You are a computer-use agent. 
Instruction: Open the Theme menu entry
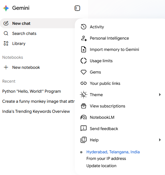(x=120, y=95)
